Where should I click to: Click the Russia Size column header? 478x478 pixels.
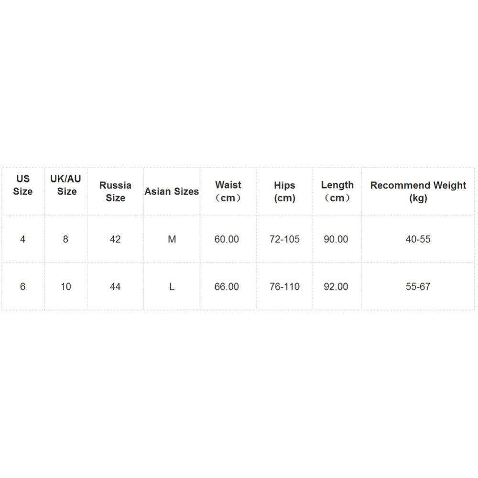(x=115, y=191)
